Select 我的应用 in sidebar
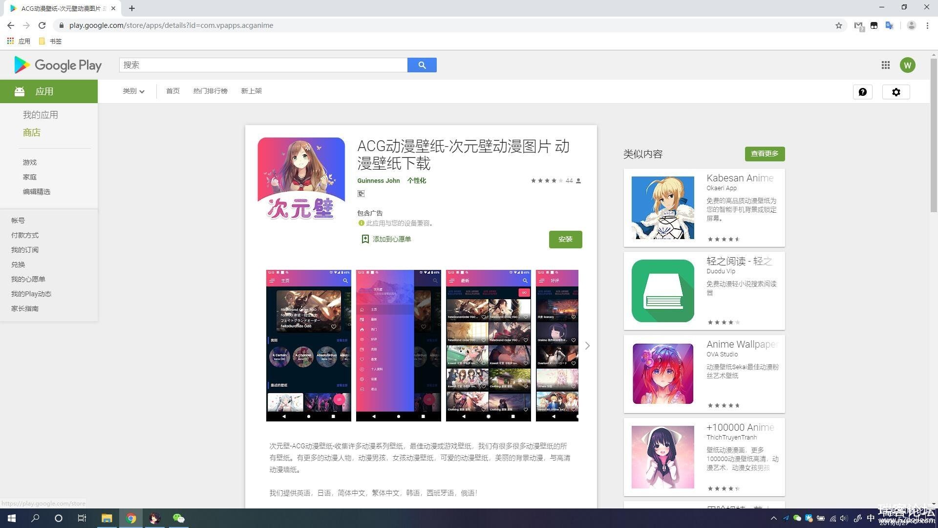Screen dimensions: 938x528 coord(41,115)
